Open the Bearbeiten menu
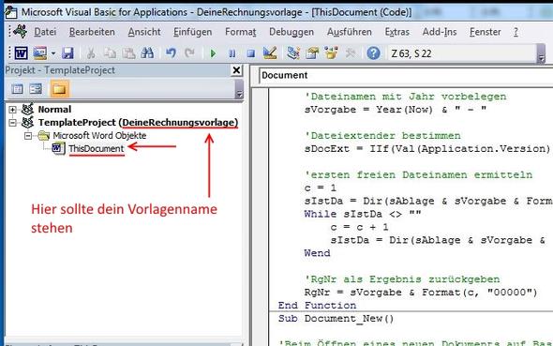This screenshot has width=553, height=346. (x=92, y=32)
